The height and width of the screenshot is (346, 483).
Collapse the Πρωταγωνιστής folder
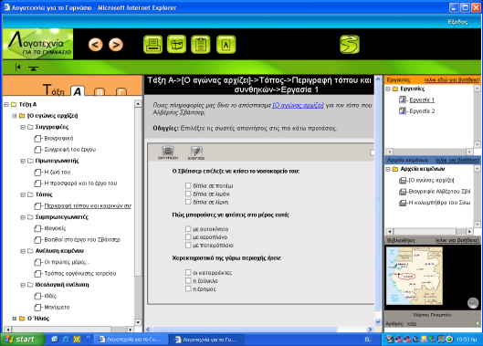(23, 161)
